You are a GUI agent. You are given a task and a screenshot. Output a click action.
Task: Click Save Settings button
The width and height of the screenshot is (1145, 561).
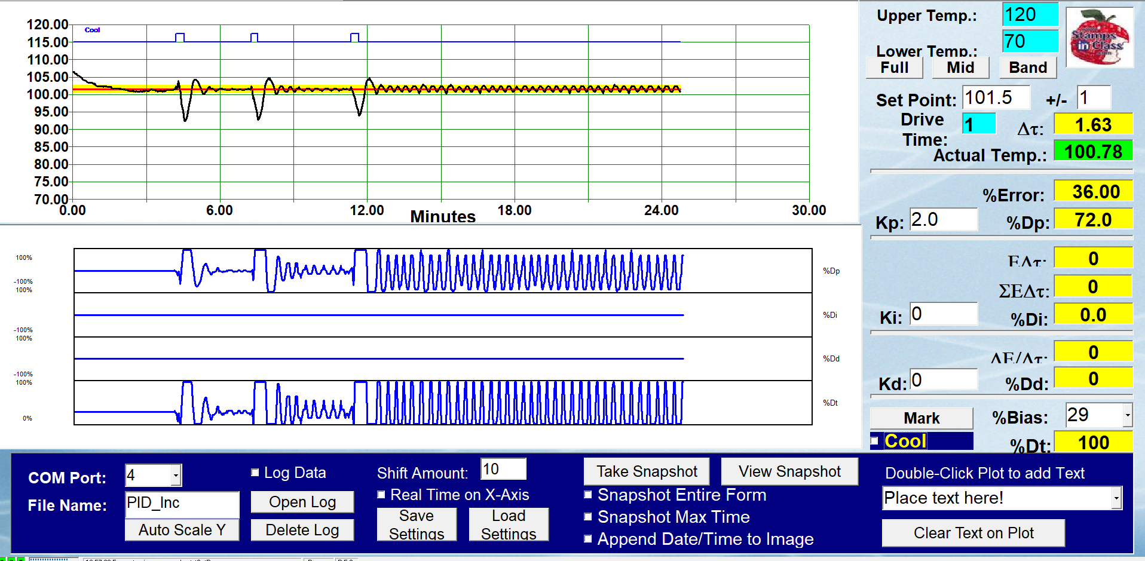(417, 524)
